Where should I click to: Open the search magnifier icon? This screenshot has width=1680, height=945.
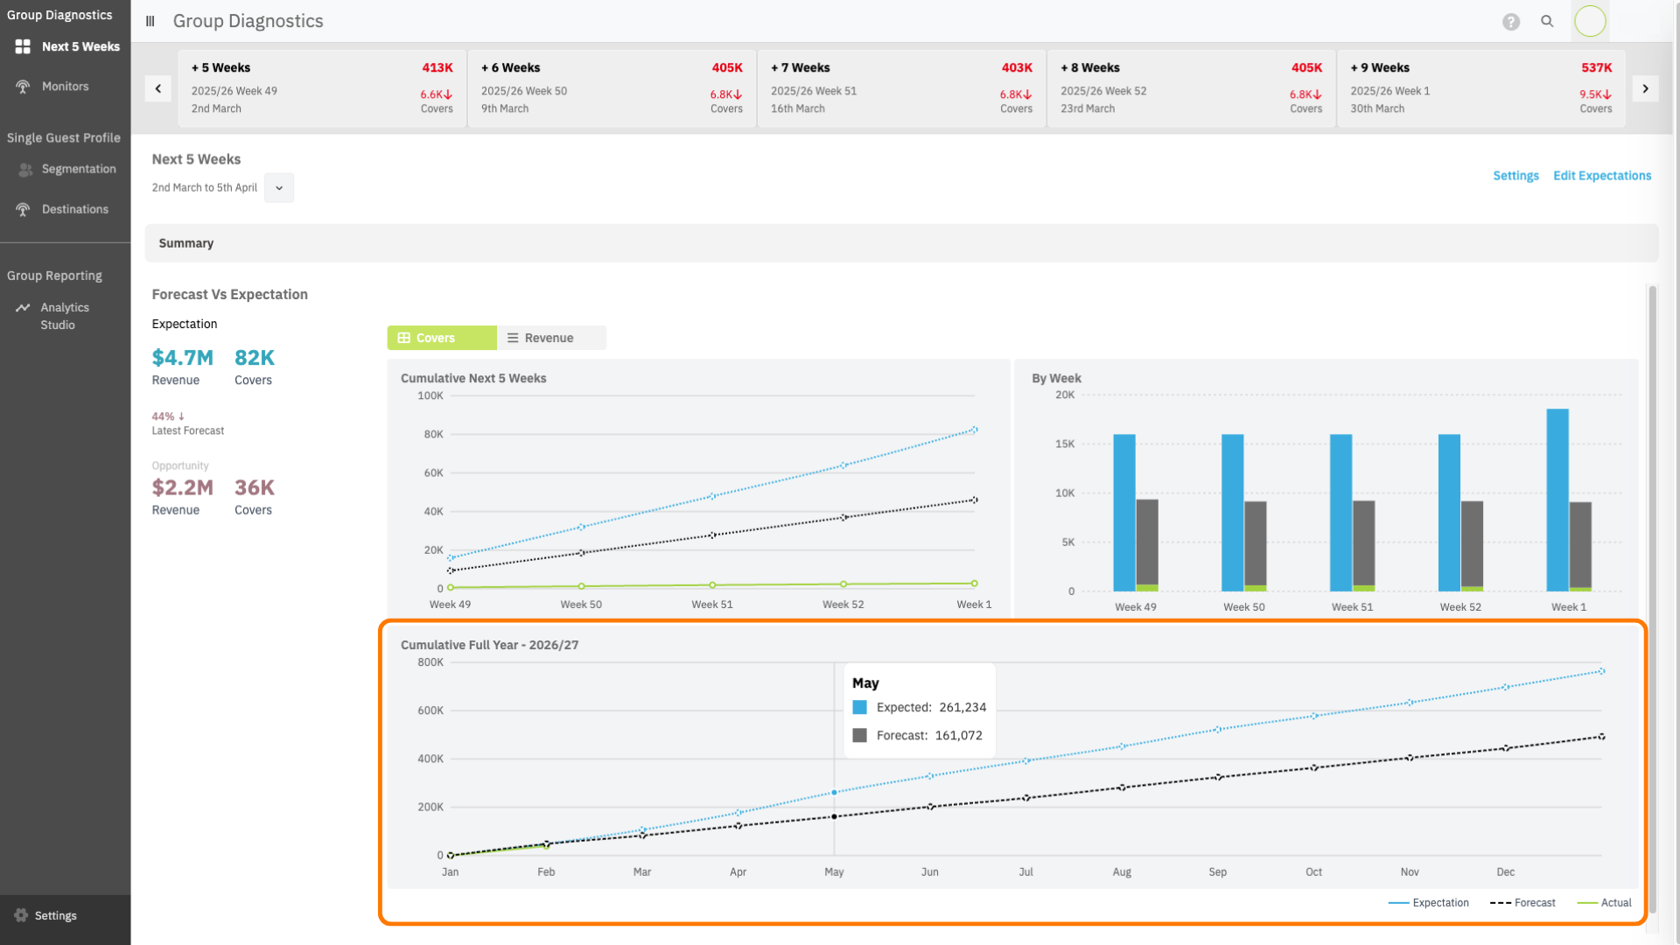[x=1547, y=22]
